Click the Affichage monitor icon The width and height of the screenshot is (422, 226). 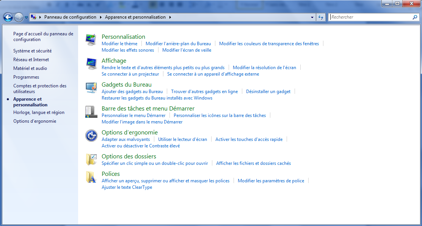[91, 63]
